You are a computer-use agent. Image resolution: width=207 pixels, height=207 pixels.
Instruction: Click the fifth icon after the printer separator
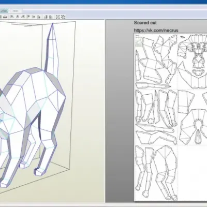coord(34,17)
